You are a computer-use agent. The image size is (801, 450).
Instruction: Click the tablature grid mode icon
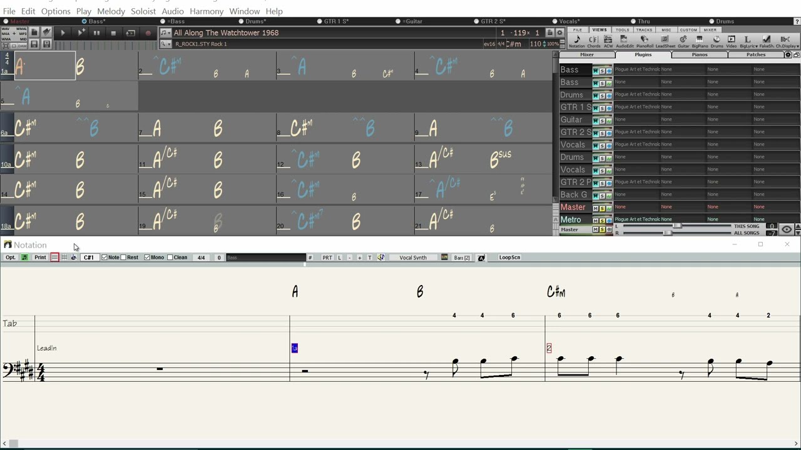[x=64, y=257]
